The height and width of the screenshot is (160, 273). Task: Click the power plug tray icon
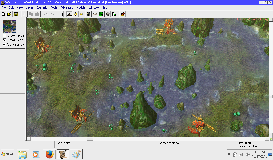pyautogui.click(x=235, y=154)
